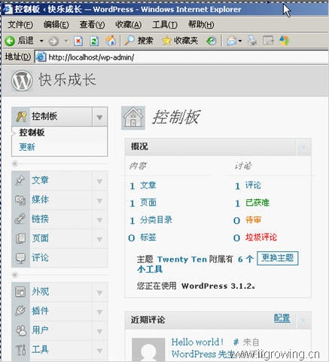The image size is (329, 362).
Task: Open the 帮助(H) menu
Action: (201, 25)
